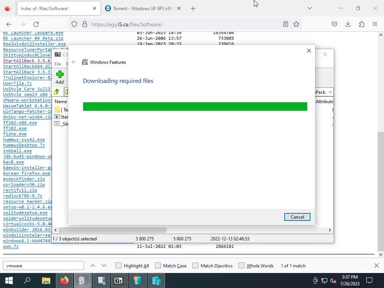Close the Index of /files/Software/ tab
384x288 pixels.
click(94, 9)
